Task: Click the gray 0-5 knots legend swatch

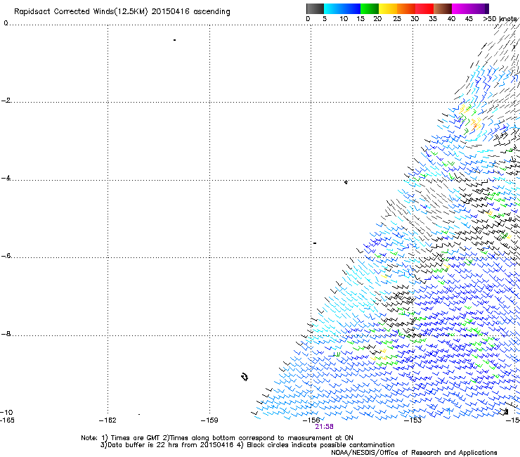Action: coord(315,8)
